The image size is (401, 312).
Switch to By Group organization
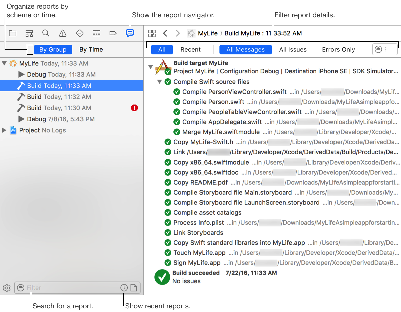pos(53,49)
